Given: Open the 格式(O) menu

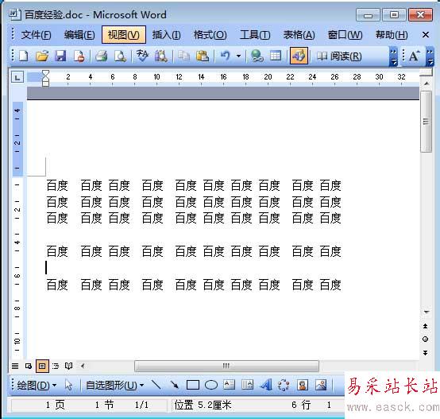Looking at the screenshot, I should (x=210, y=35).
